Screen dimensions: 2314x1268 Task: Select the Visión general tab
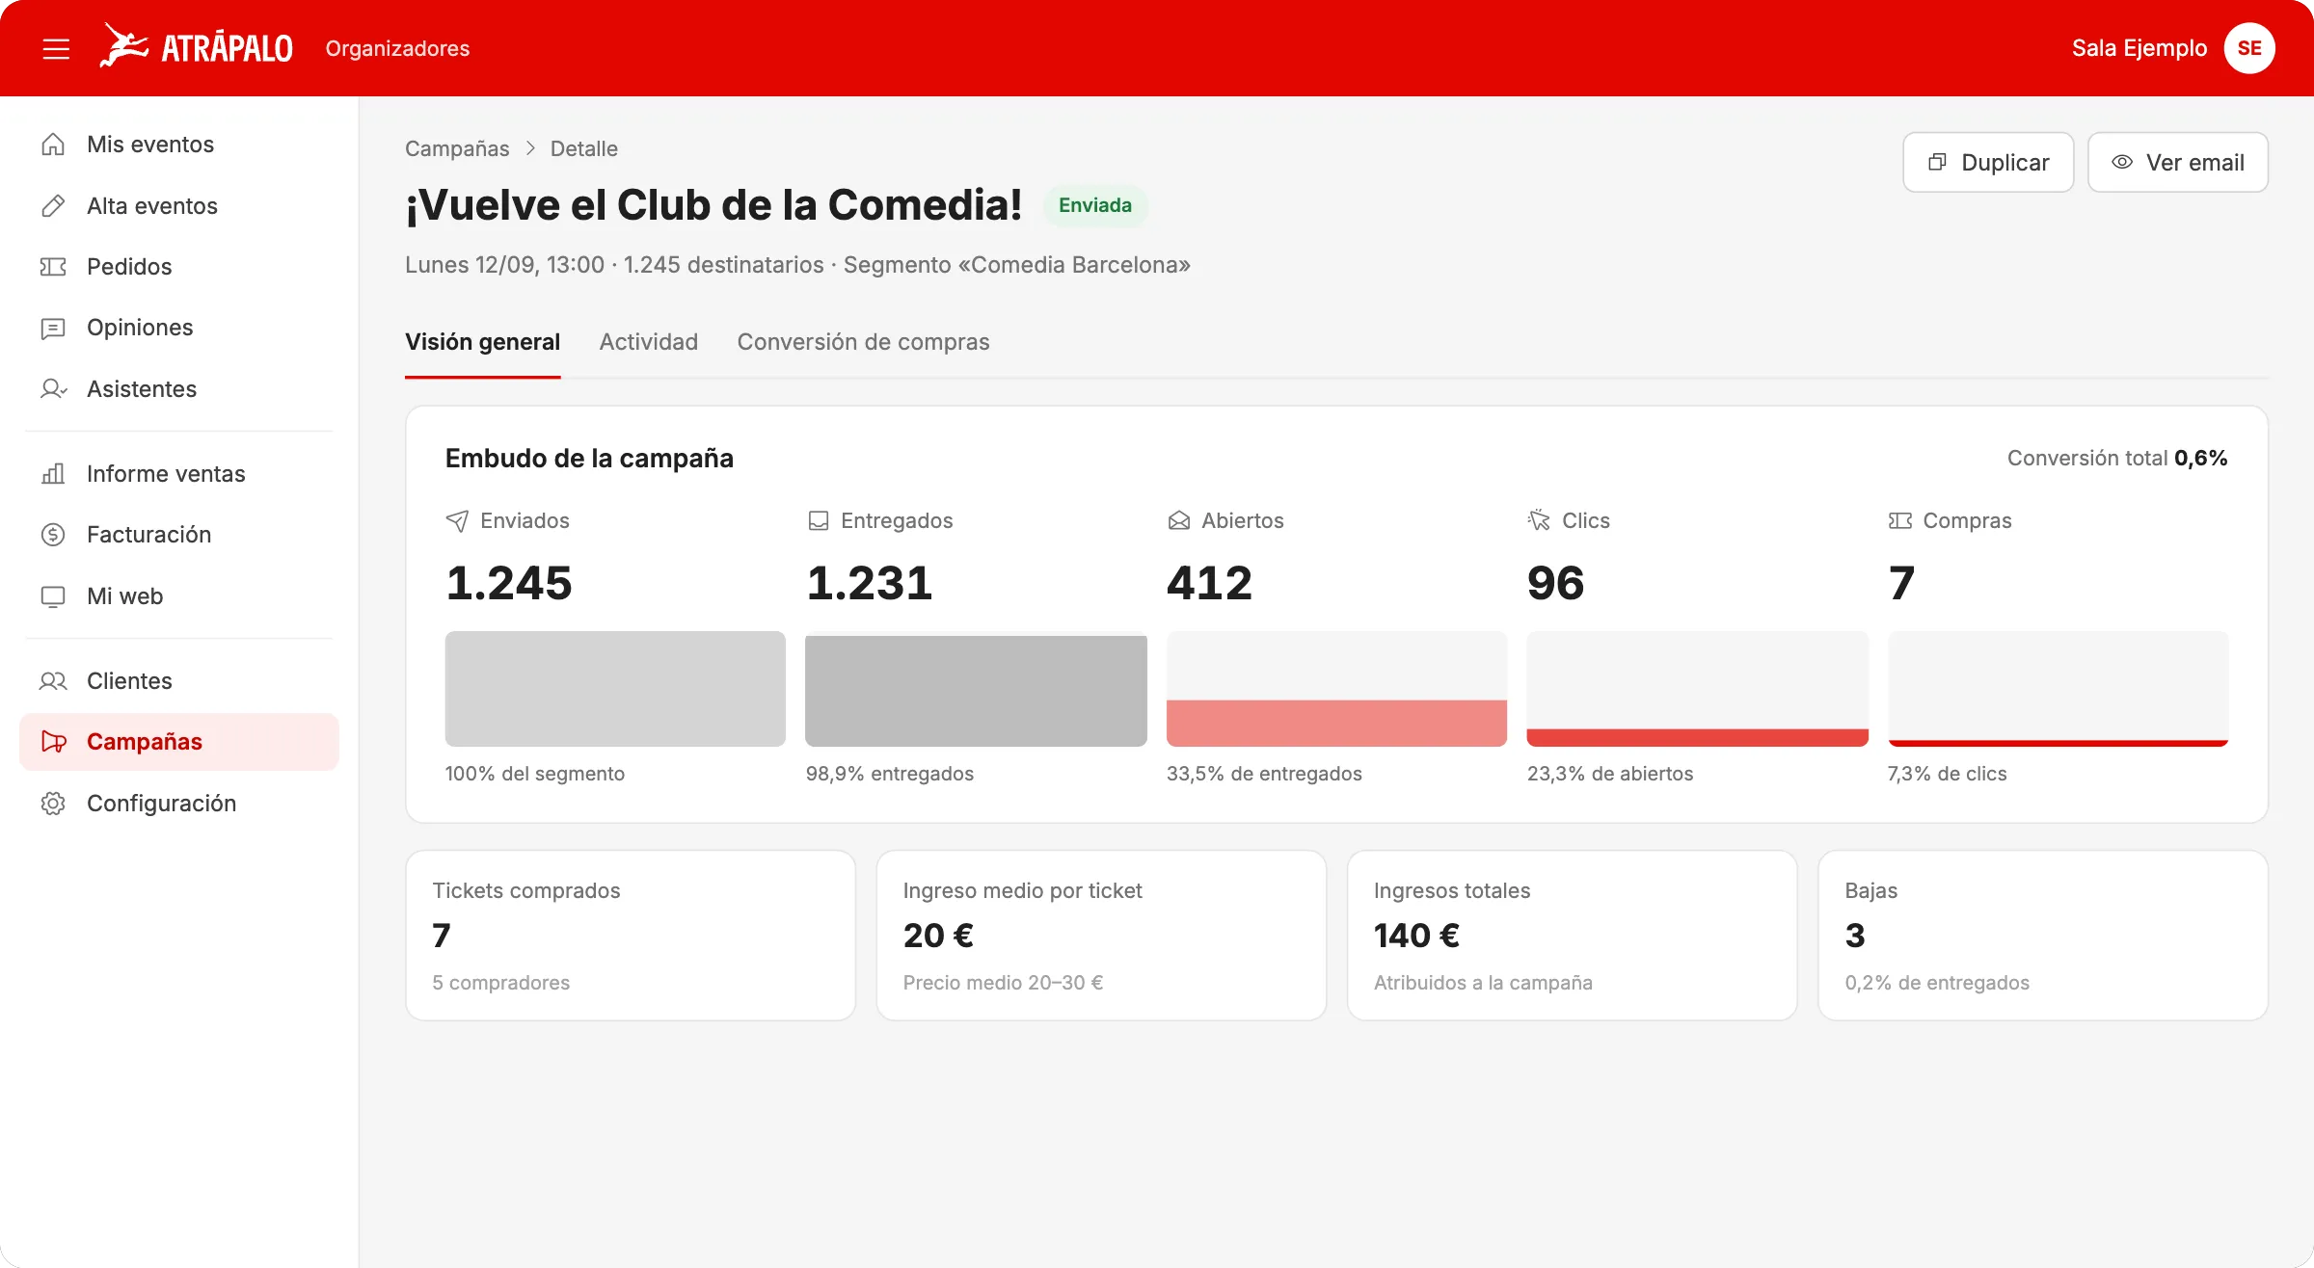pyautogui.click(x=482, y=342)
